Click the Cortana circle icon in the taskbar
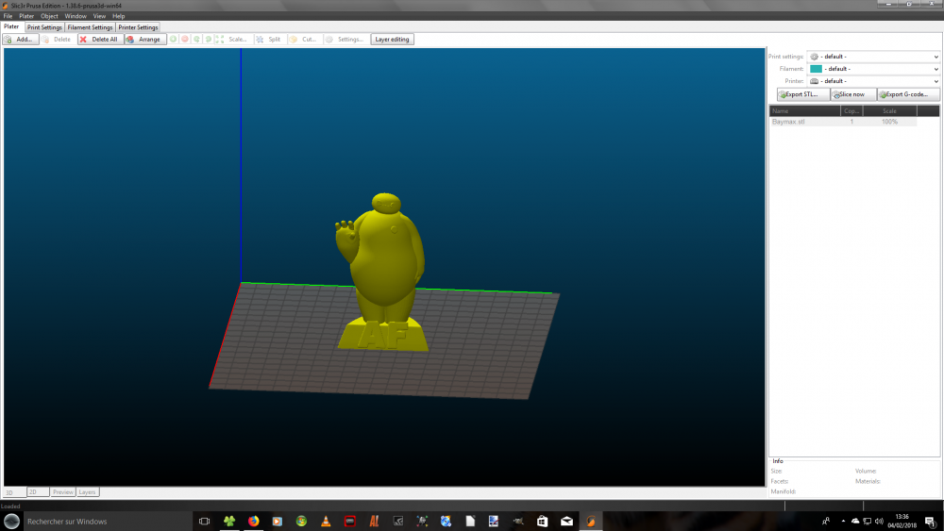This screenshot has width=944, height=531. (11, 522)
